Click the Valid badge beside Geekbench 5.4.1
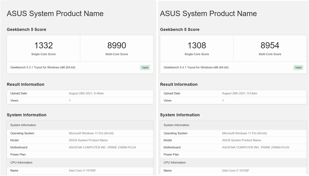This screenshot has width=309, height=176. pos(298,68)
